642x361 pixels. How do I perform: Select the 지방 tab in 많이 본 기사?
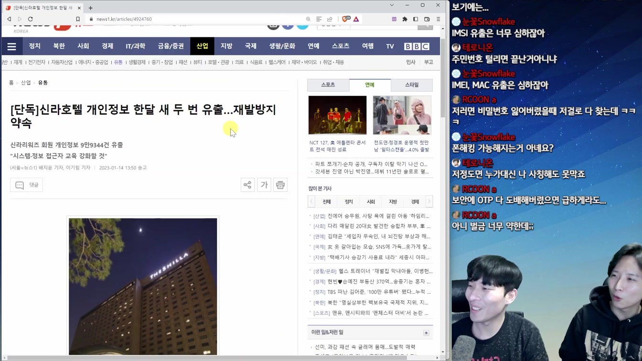(x=393, y=202)
